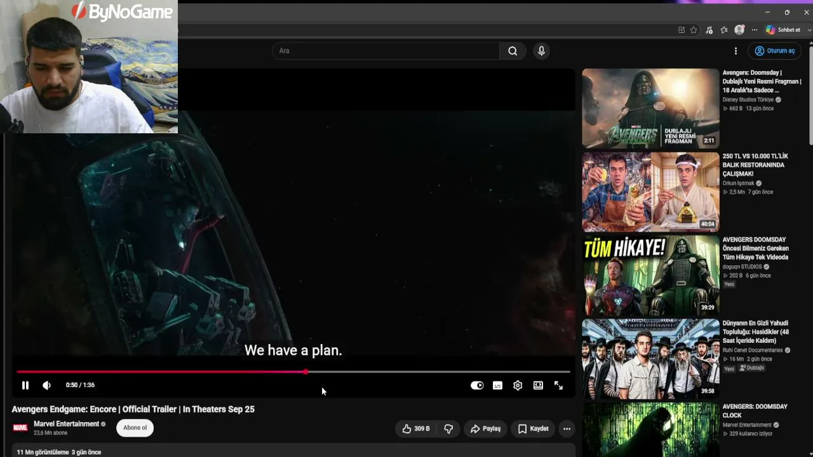
Task: Open the 'Sohbet et' Copilot chat button
Action: point(783,30)
